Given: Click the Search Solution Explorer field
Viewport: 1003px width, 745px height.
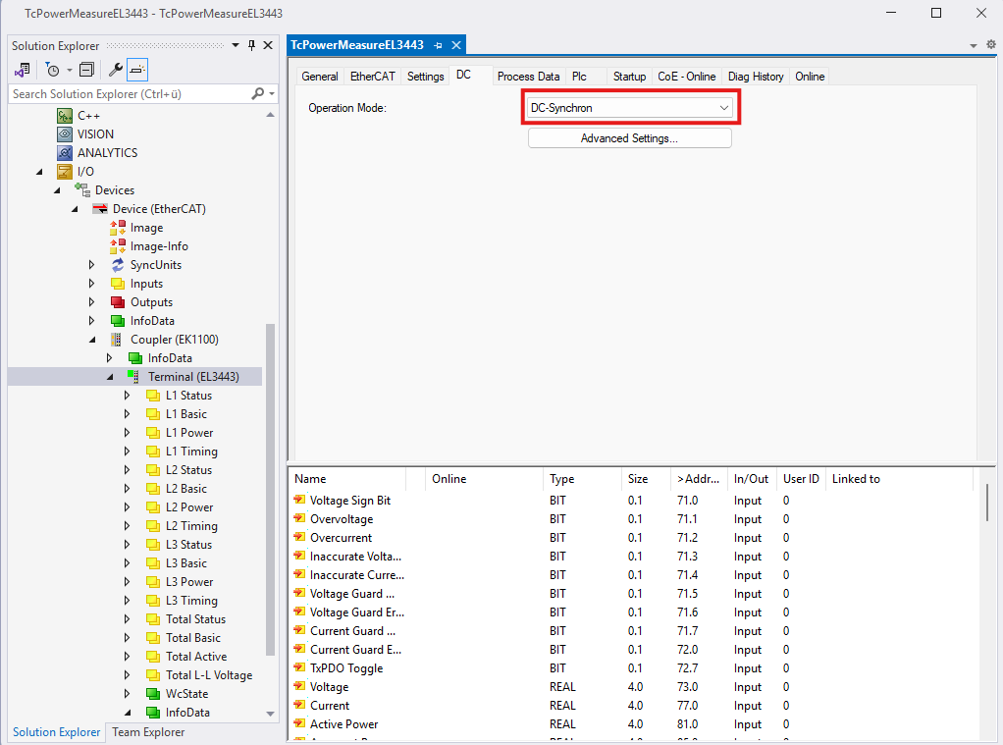Looking at the screenshot, I should click(128, 94).
